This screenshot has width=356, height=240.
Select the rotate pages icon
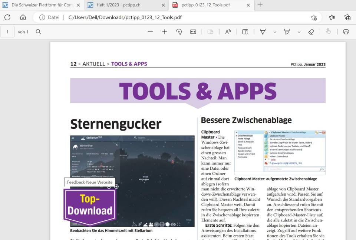point(179,32)
